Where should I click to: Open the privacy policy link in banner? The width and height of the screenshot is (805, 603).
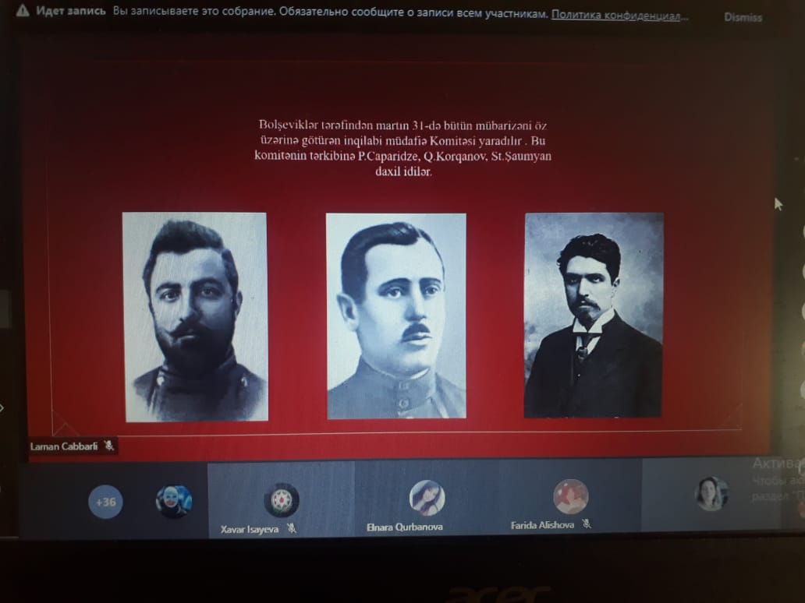pos(619,15)
